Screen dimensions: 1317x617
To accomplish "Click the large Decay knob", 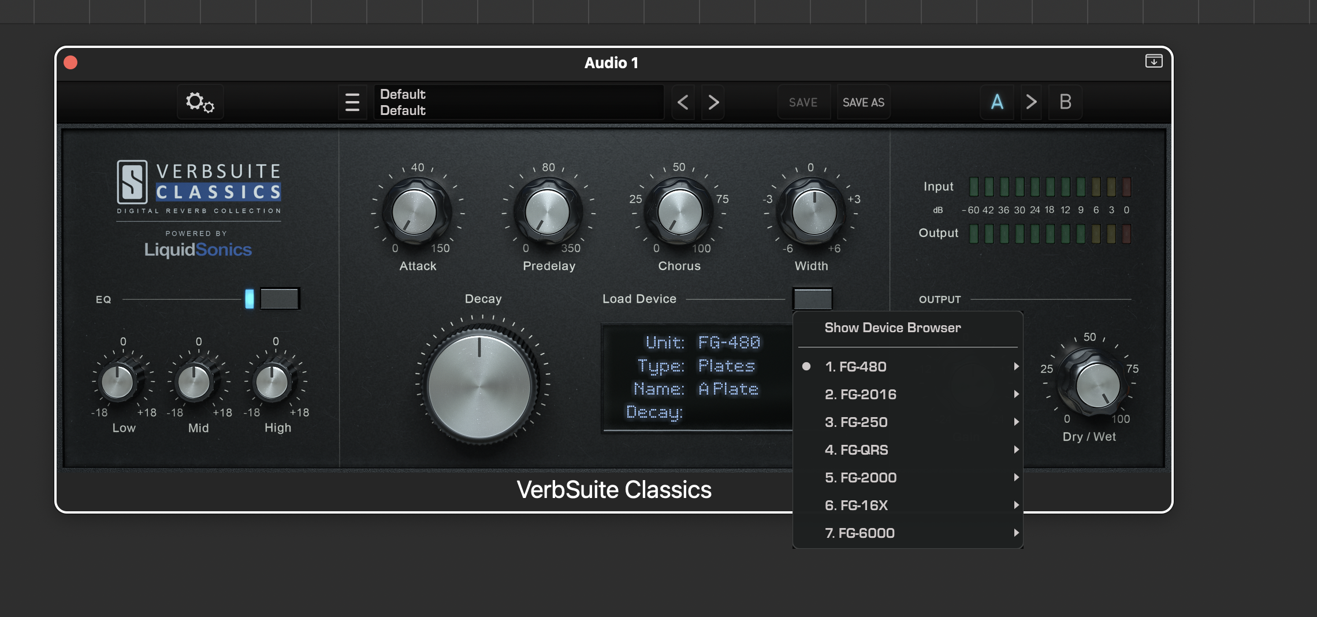I will click(x=479, y=386).
